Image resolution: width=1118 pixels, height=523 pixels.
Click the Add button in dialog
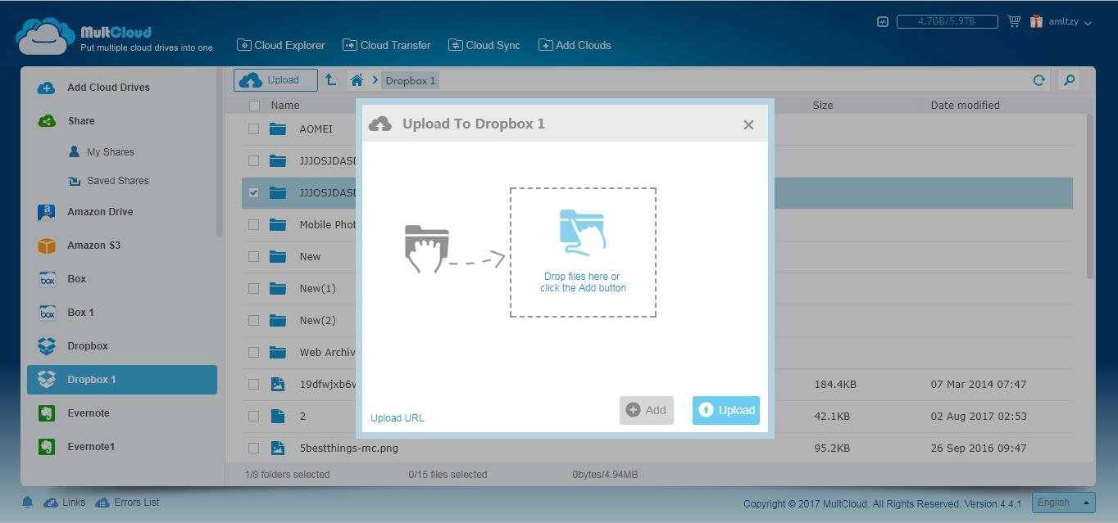click(x=647, y=410)
